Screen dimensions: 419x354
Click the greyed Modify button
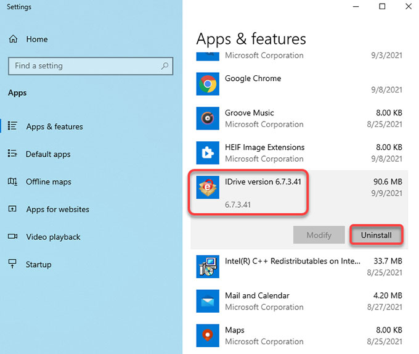319,235
